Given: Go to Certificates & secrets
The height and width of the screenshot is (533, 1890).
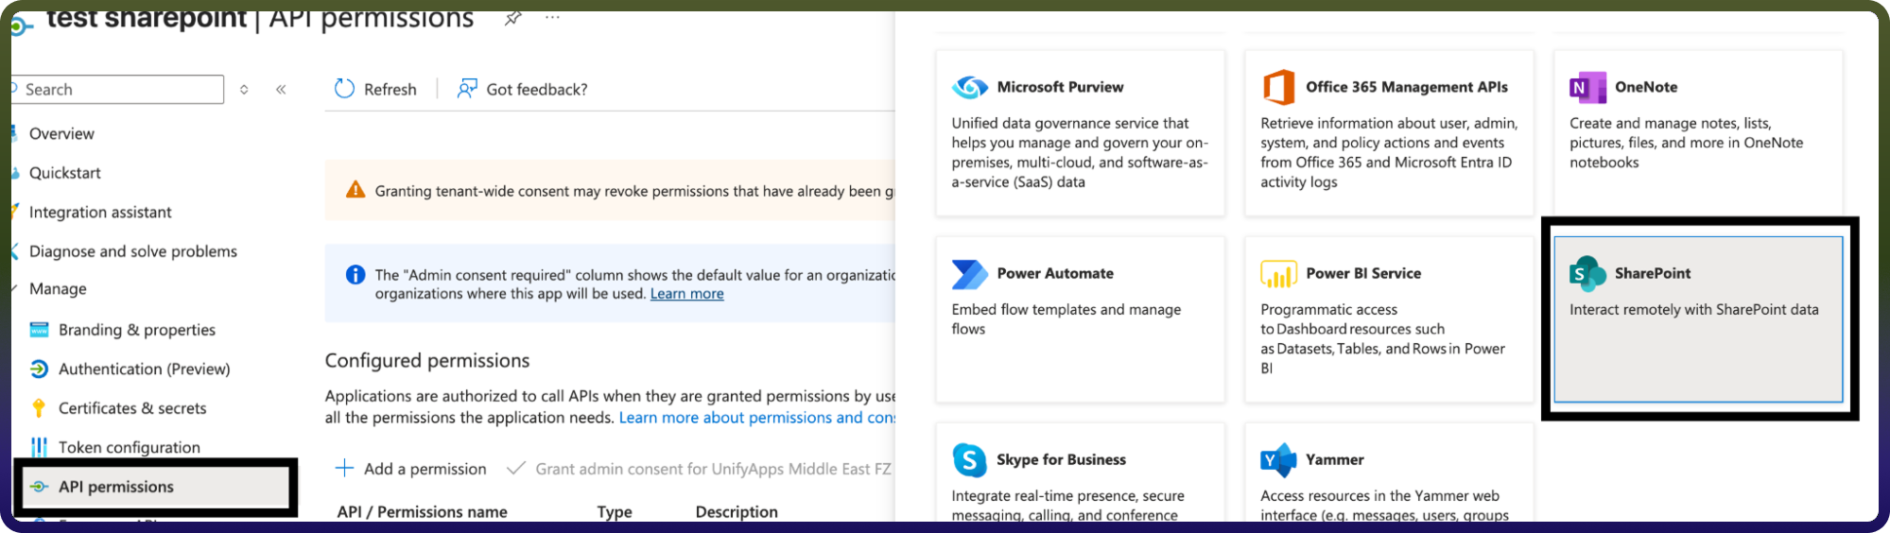Looking at the screenshot, I should click(x=132, y=408).
